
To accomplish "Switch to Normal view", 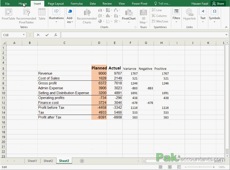I will point(160,167).
